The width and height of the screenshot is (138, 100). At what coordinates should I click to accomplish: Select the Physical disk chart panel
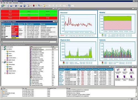(x=78, y=52)
